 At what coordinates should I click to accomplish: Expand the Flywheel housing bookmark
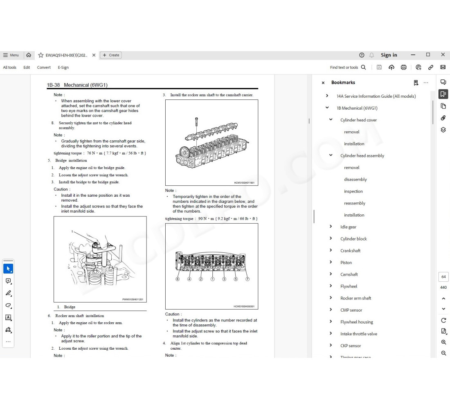coord(331,322)
